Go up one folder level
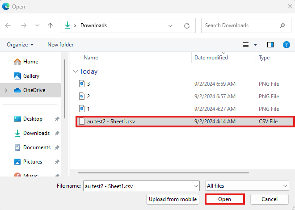295x210 pixels. [x=50, y=25]
